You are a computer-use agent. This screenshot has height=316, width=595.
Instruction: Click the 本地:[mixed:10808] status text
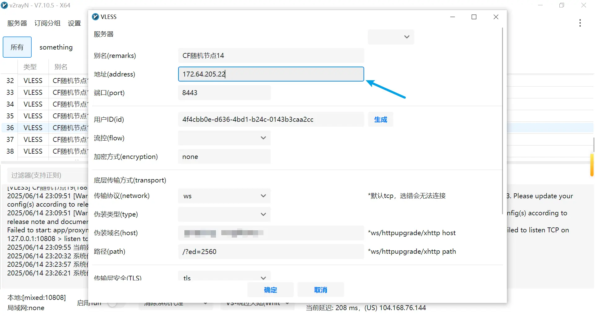[37, 297]
